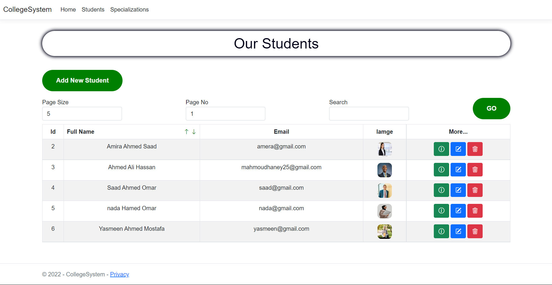Delete the Amira Ahmed Saad row

[475, 149]
